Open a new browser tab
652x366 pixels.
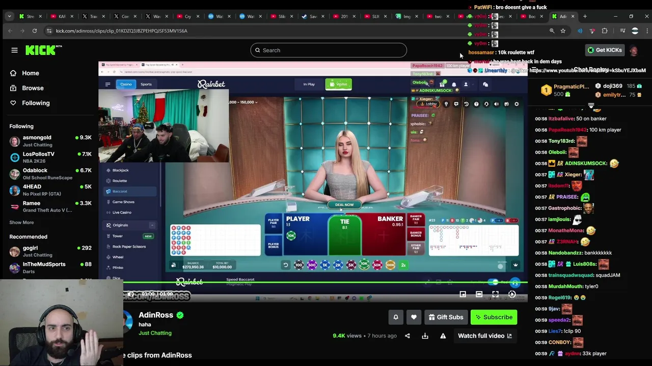585,16
